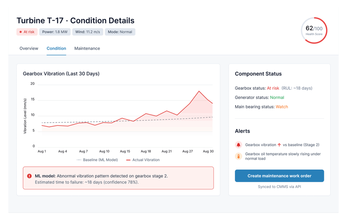This screenshot has width=347, height=220.
Task: Click the ML model warning icon
Action: (x=30, y=176)
